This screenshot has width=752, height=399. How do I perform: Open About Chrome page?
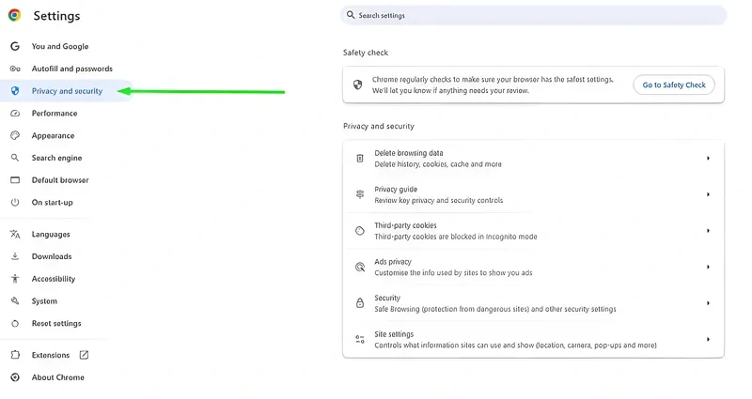click(57, 377)
